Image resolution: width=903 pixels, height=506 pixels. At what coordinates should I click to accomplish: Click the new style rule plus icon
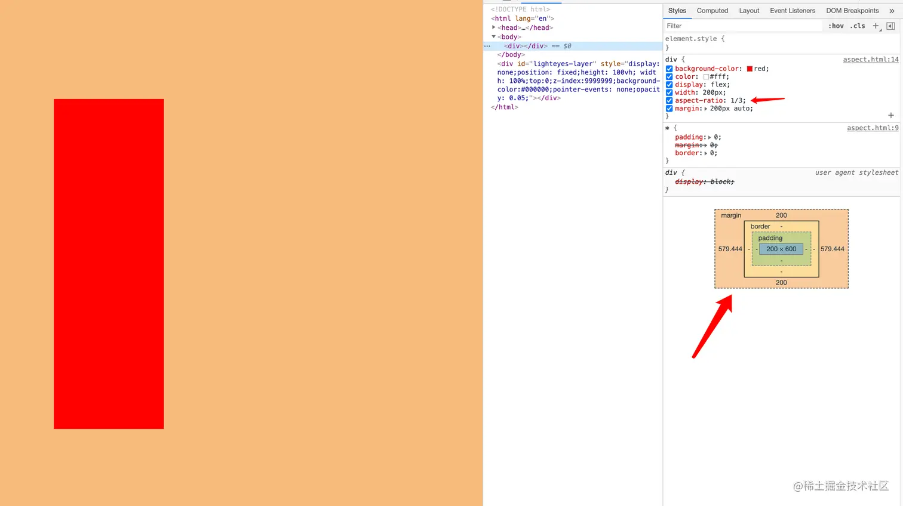pyautogui.click(x=876, y=26)
